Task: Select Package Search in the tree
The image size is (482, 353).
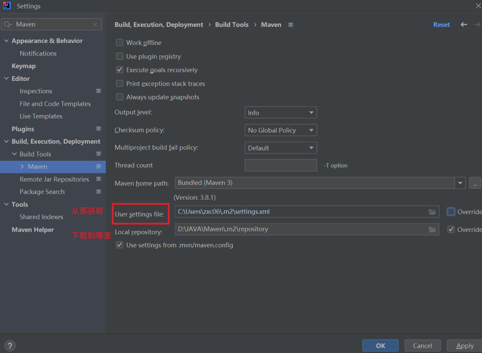Action: point(42,192)
